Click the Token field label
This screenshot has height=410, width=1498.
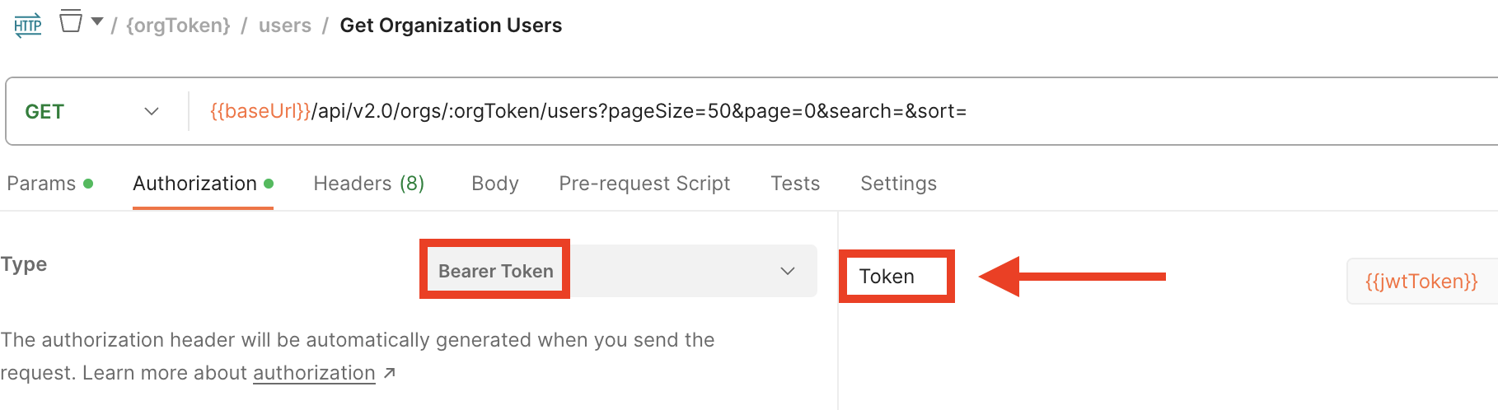tap(887, 277)
